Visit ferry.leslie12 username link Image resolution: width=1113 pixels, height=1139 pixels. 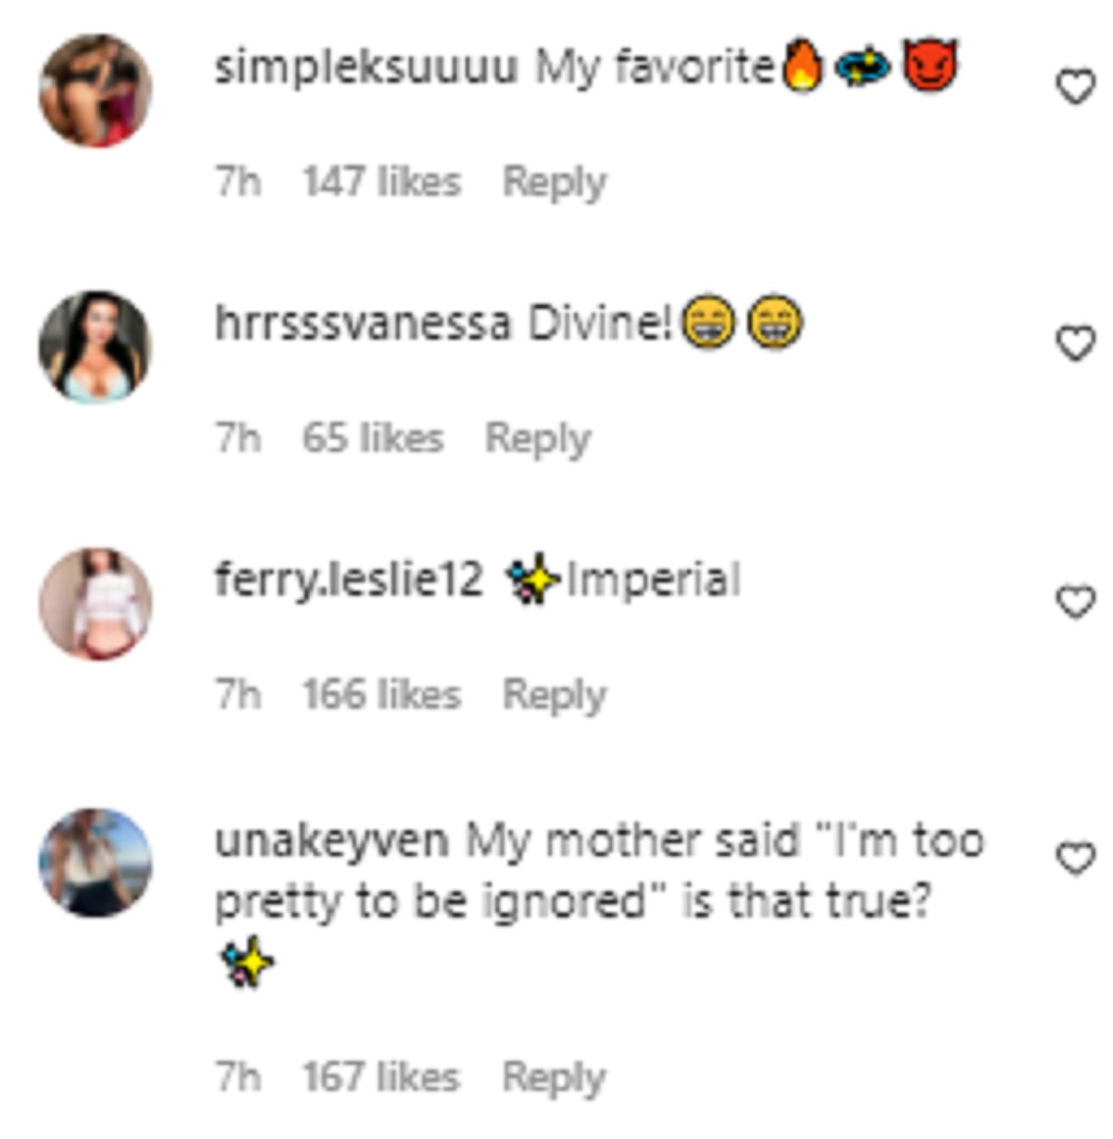click(349, 582)
